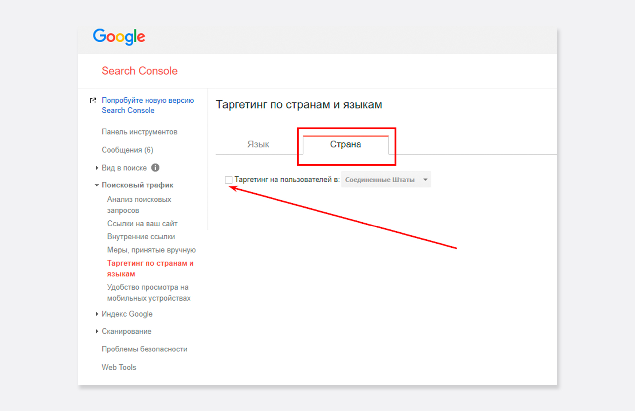Screen dimensions: 635x411
Task: Expand the Сканирование section arrow
Action: pos(97,331)
